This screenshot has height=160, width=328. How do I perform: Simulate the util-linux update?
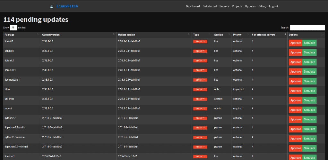(x=309, y=100)
